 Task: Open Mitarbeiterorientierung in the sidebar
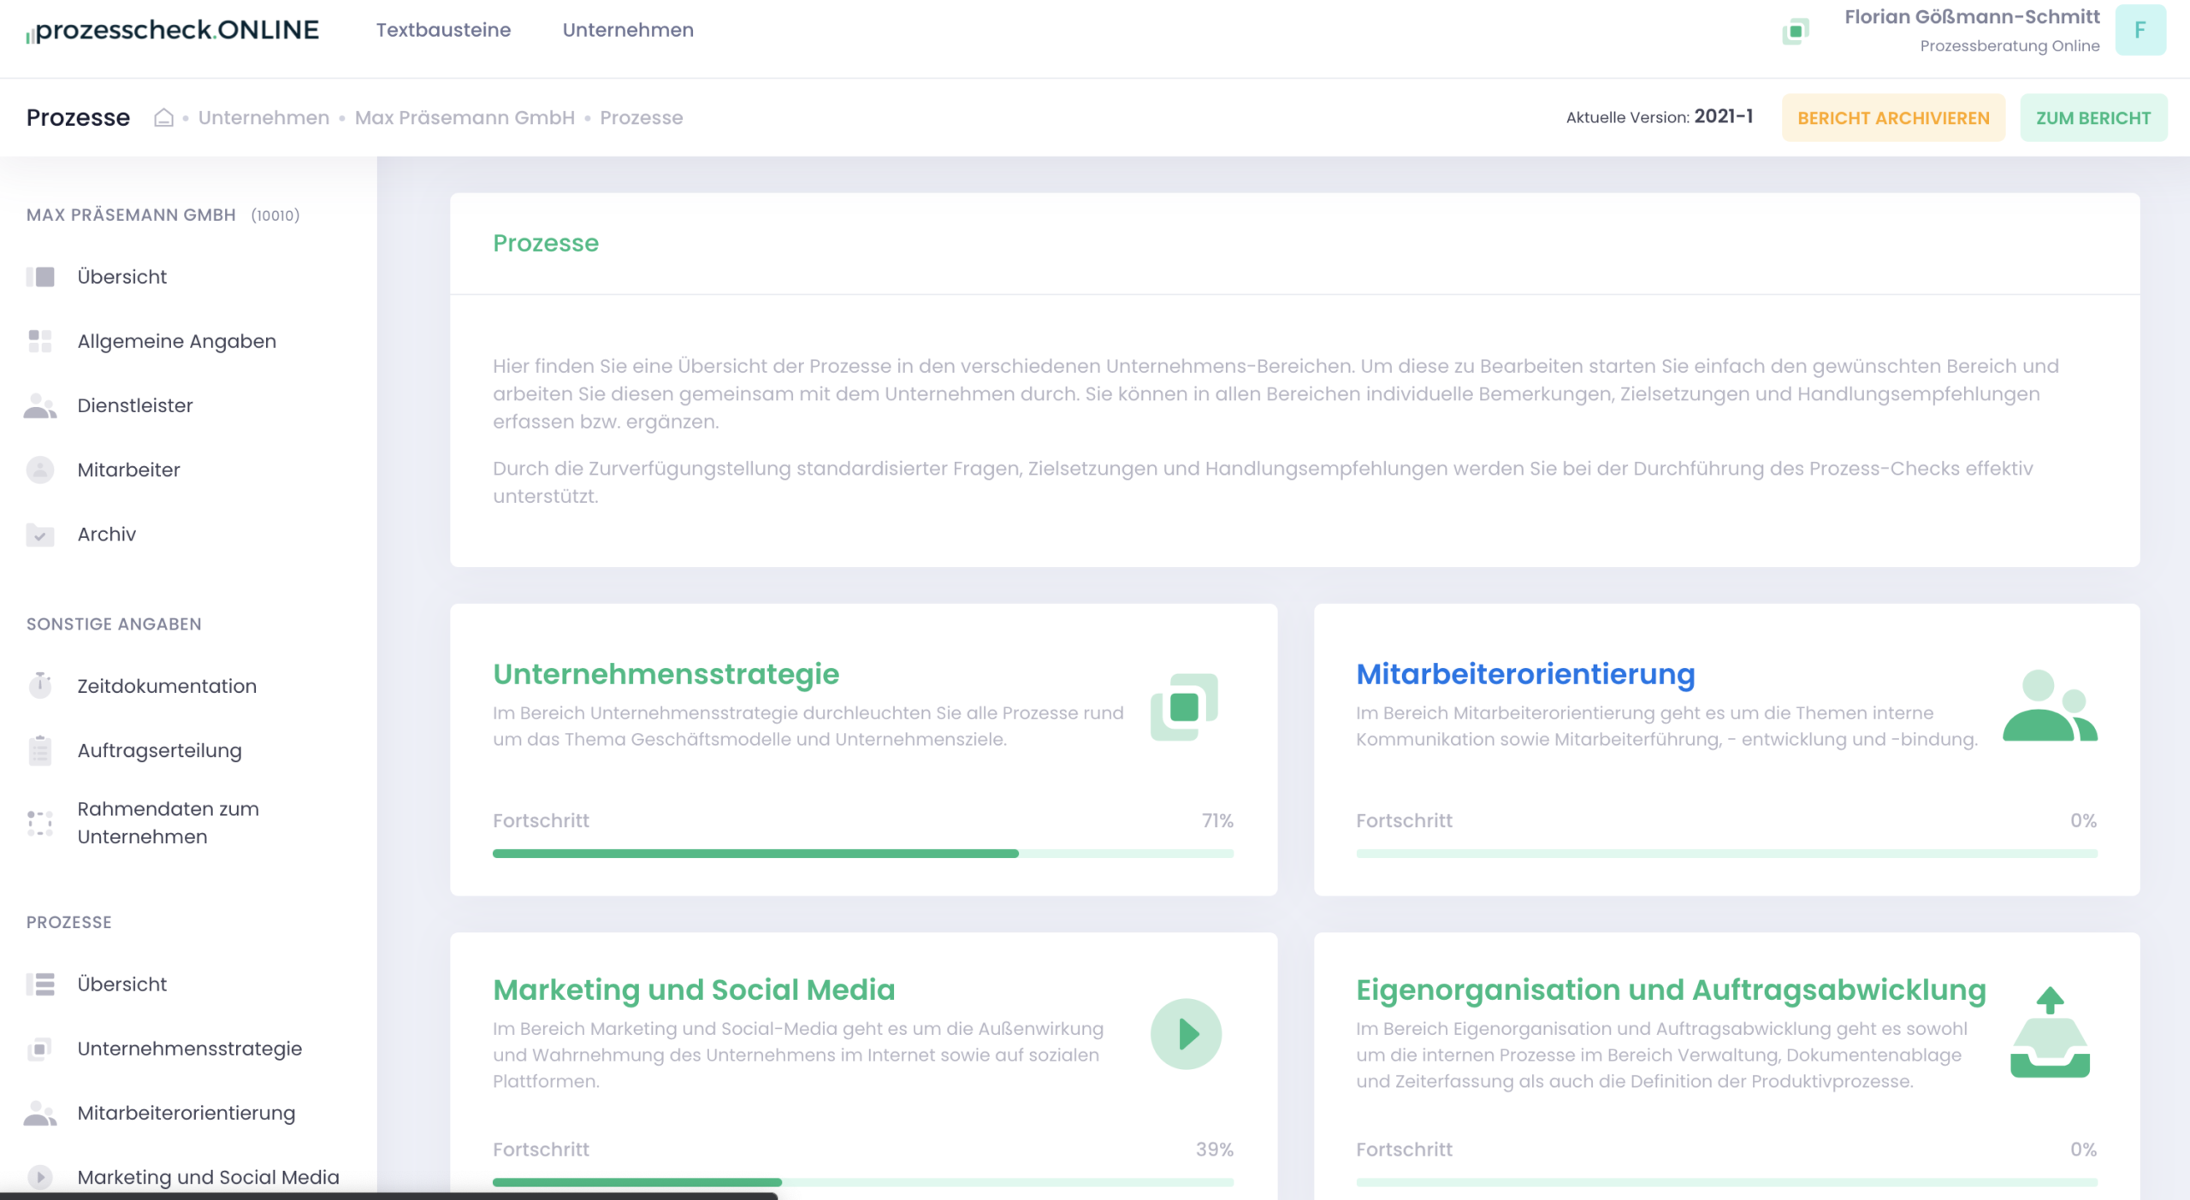tap(186, 1113)
